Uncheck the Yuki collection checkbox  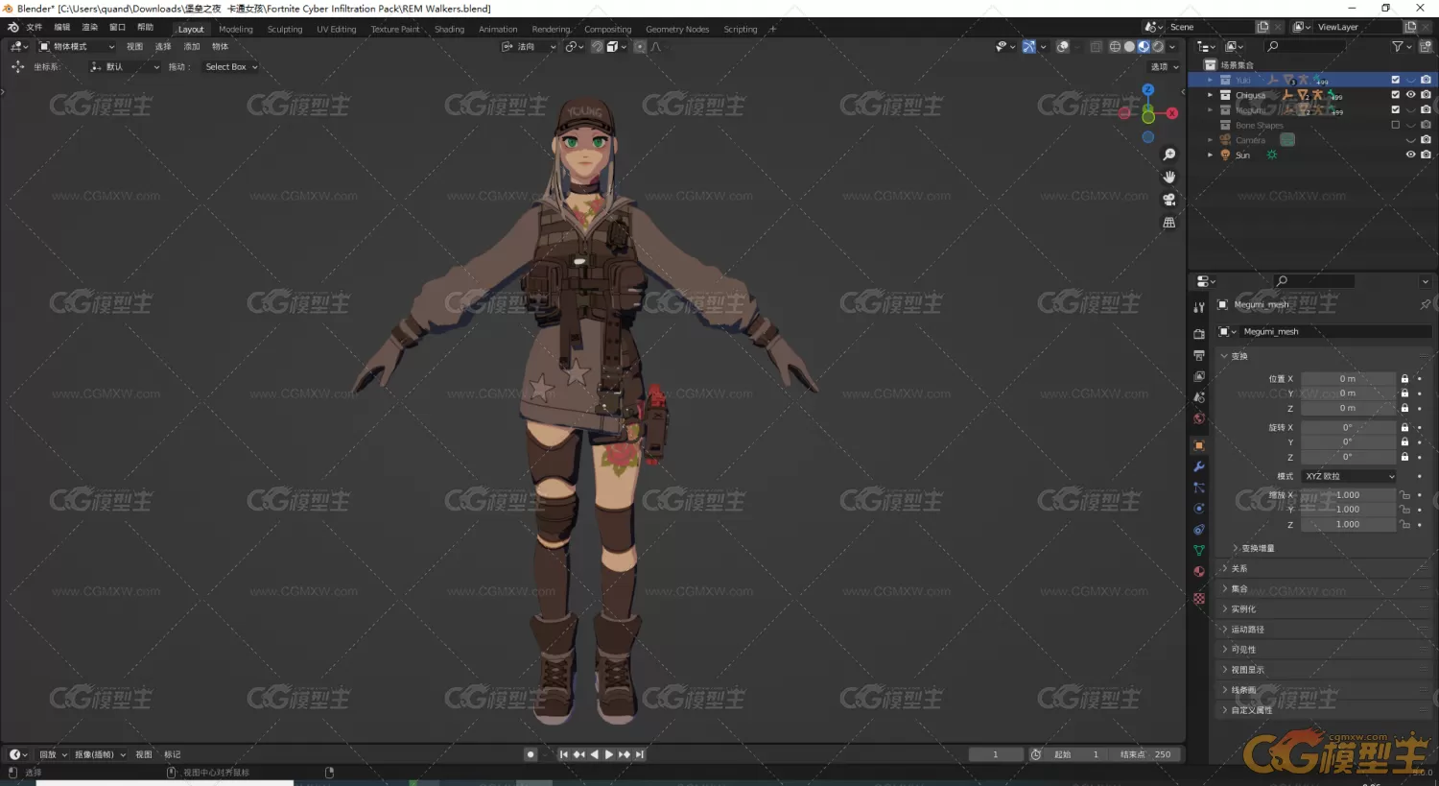click(x=1395, y=80)
